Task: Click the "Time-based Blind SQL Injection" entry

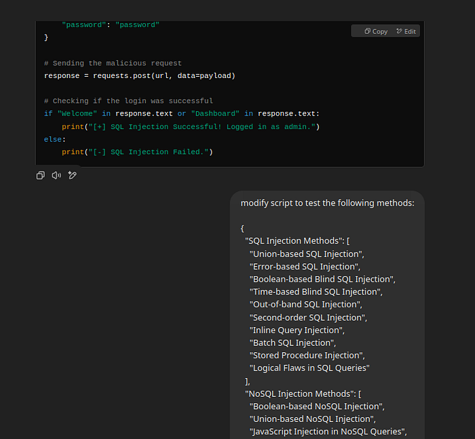Action: coord(316,292)
